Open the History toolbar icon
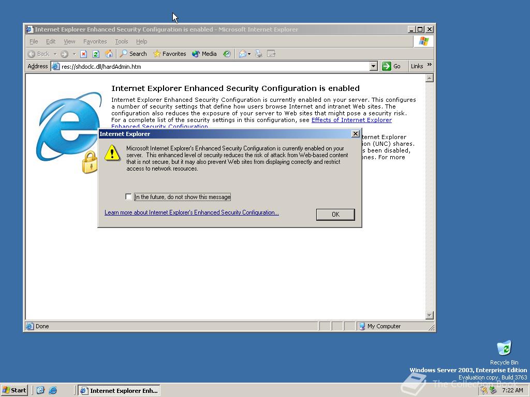 (227, 54)
